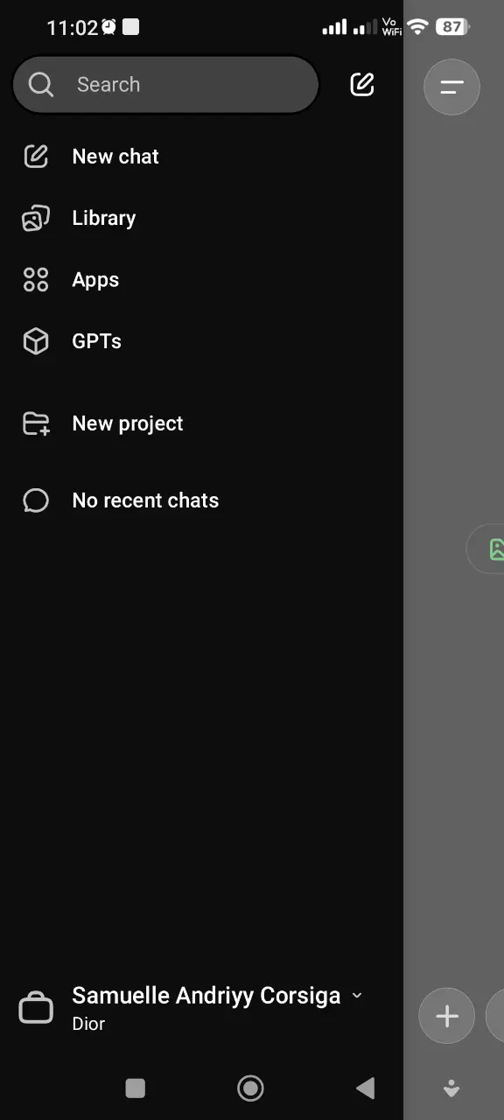Tap the chat bubble icon beside No recent chats
504x1120 pixels.
(x=36, y=500)
